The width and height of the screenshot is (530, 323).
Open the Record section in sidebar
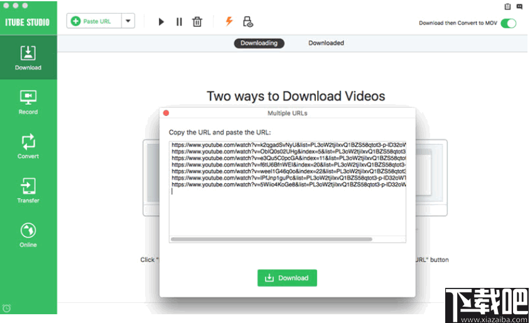[x=28, y=102]
